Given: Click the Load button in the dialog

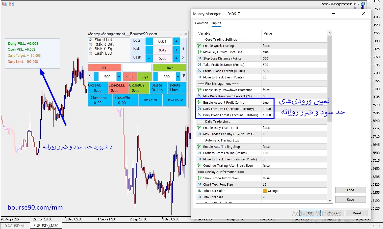Looking at the screenshot, I should pos(350,190).
